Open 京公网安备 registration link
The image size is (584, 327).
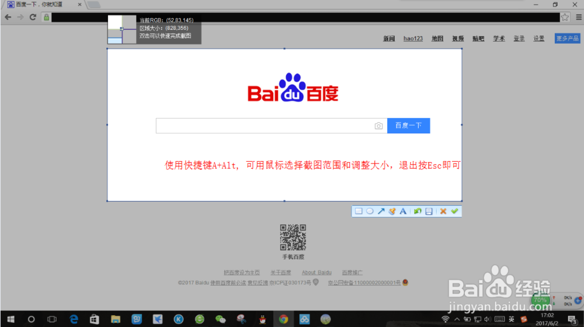(x=364, y=283)
